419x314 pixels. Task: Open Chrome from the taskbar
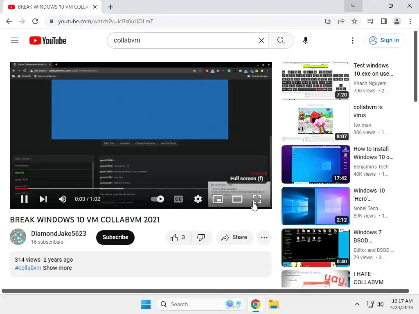pyautogui.click(x=255, y=304)
